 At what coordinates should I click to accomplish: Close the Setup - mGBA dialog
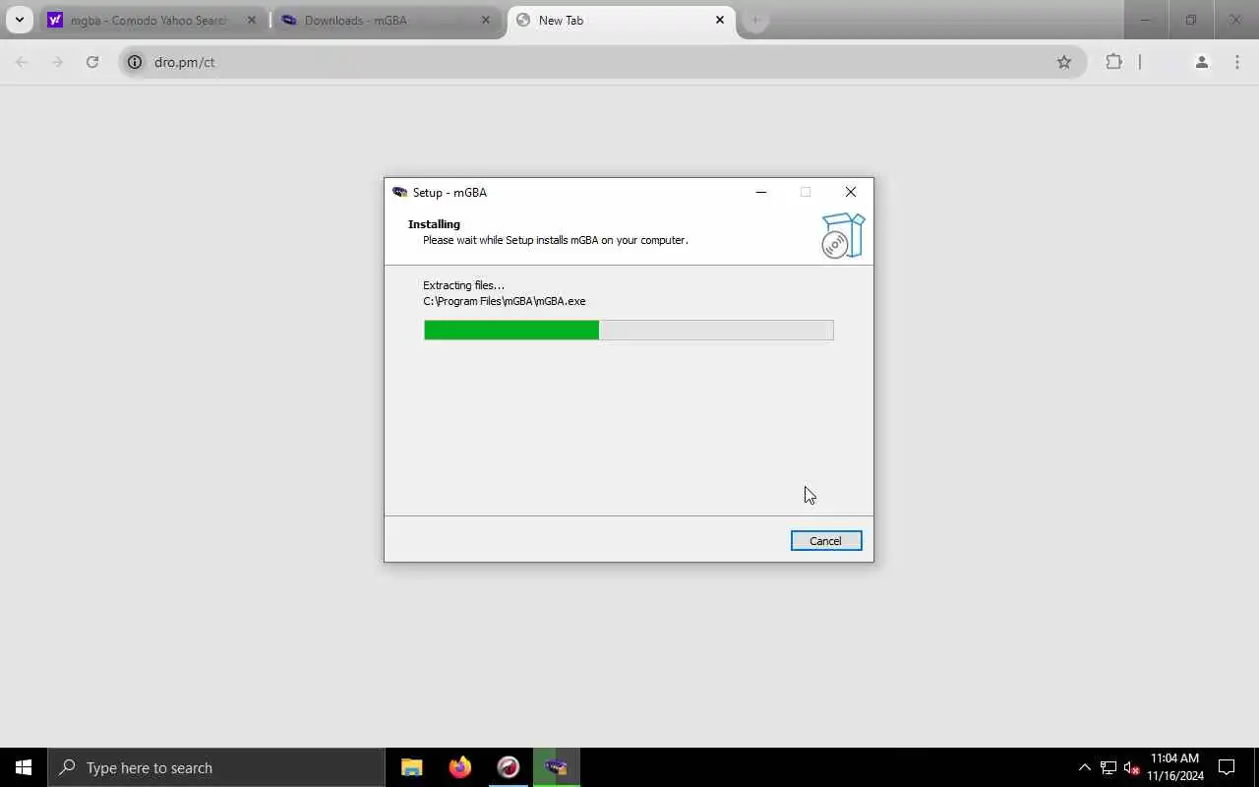(x=851, y=192)
